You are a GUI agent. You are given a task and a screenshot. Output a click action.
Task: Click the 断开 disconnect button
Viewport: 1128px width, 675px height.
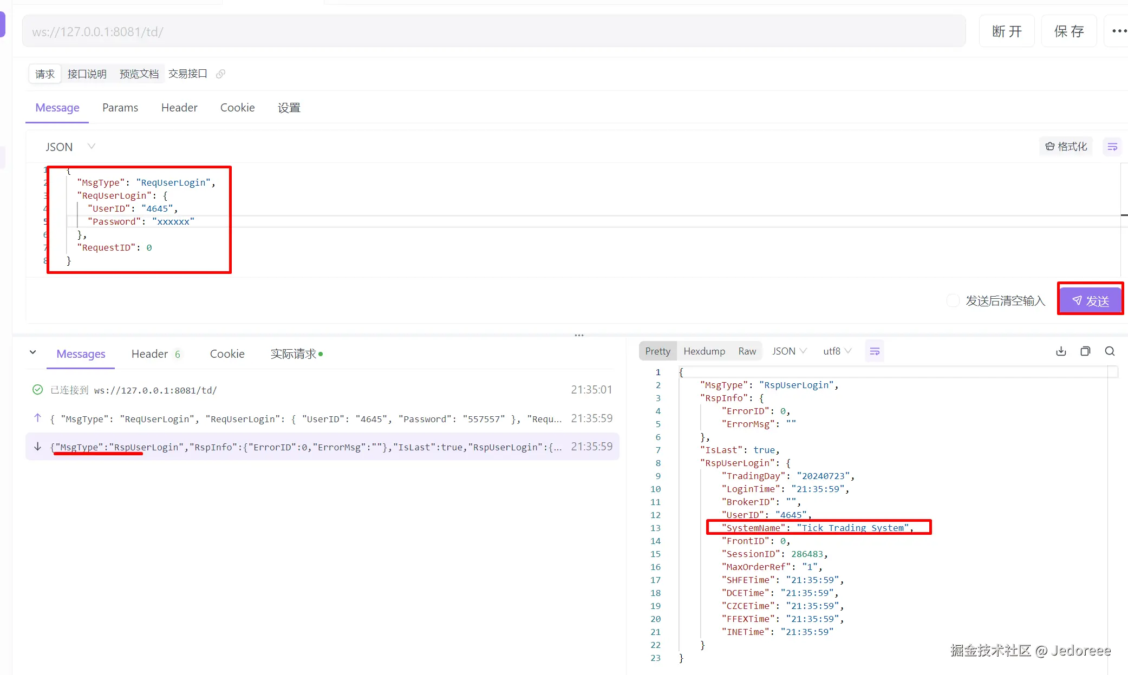click(x=1007, y=31)
